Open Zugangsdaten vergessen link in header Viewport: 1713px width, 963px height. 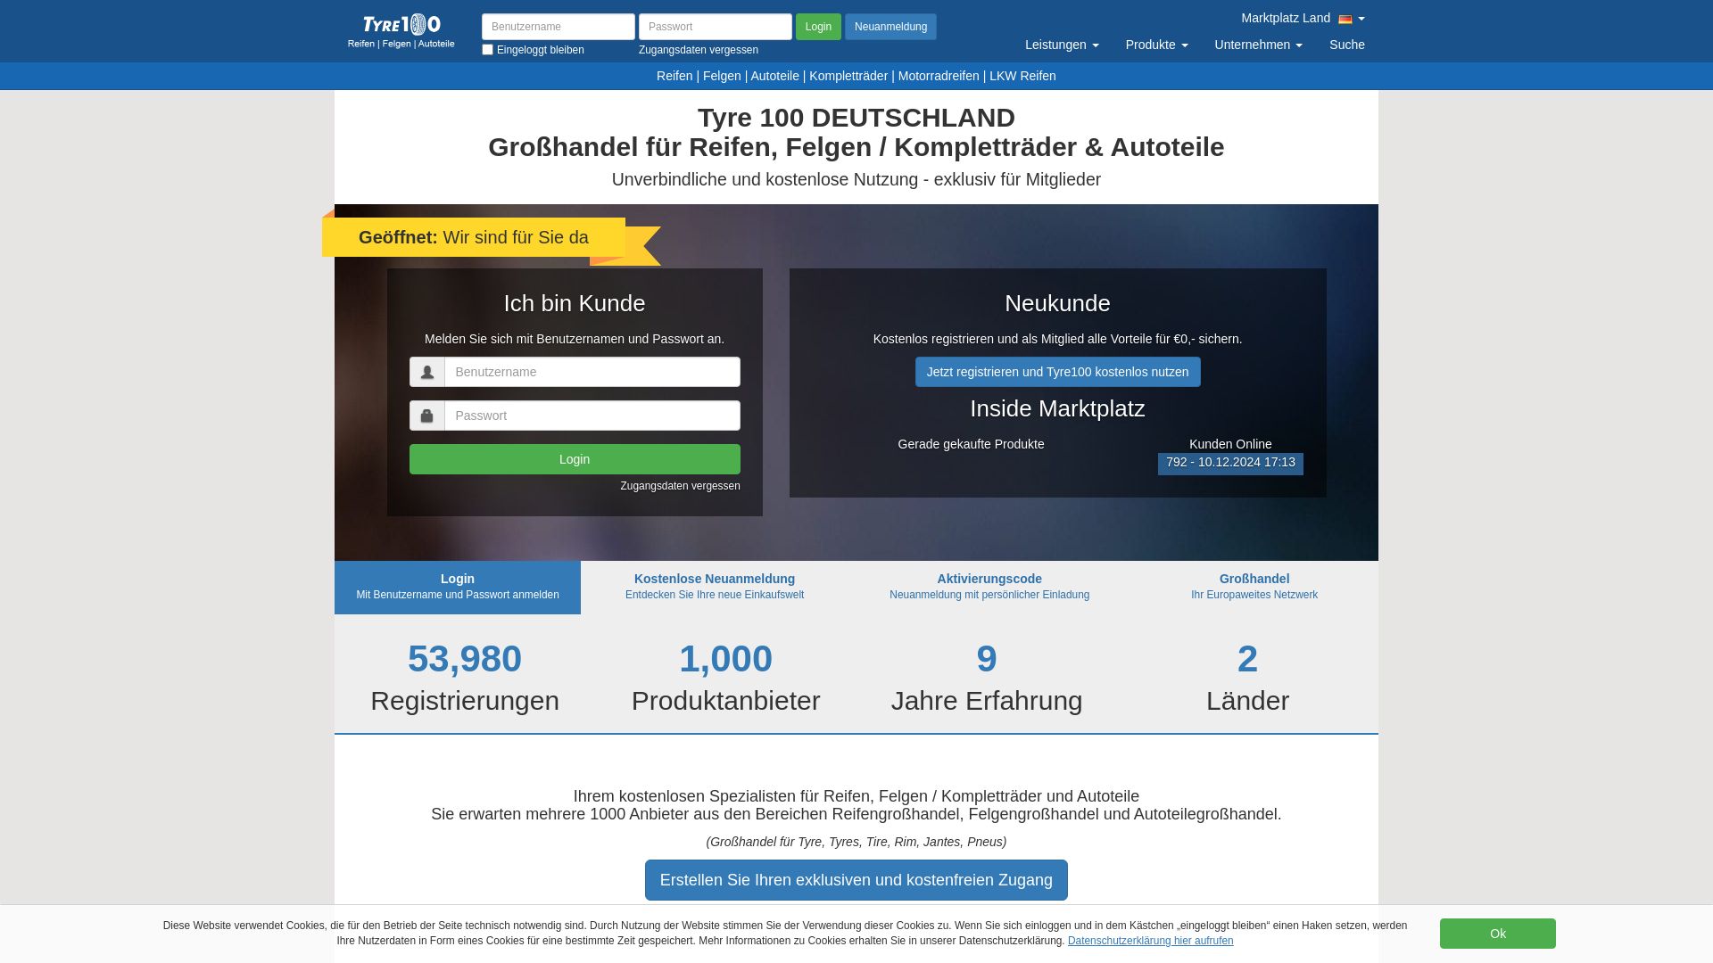[x=699, y=50]
